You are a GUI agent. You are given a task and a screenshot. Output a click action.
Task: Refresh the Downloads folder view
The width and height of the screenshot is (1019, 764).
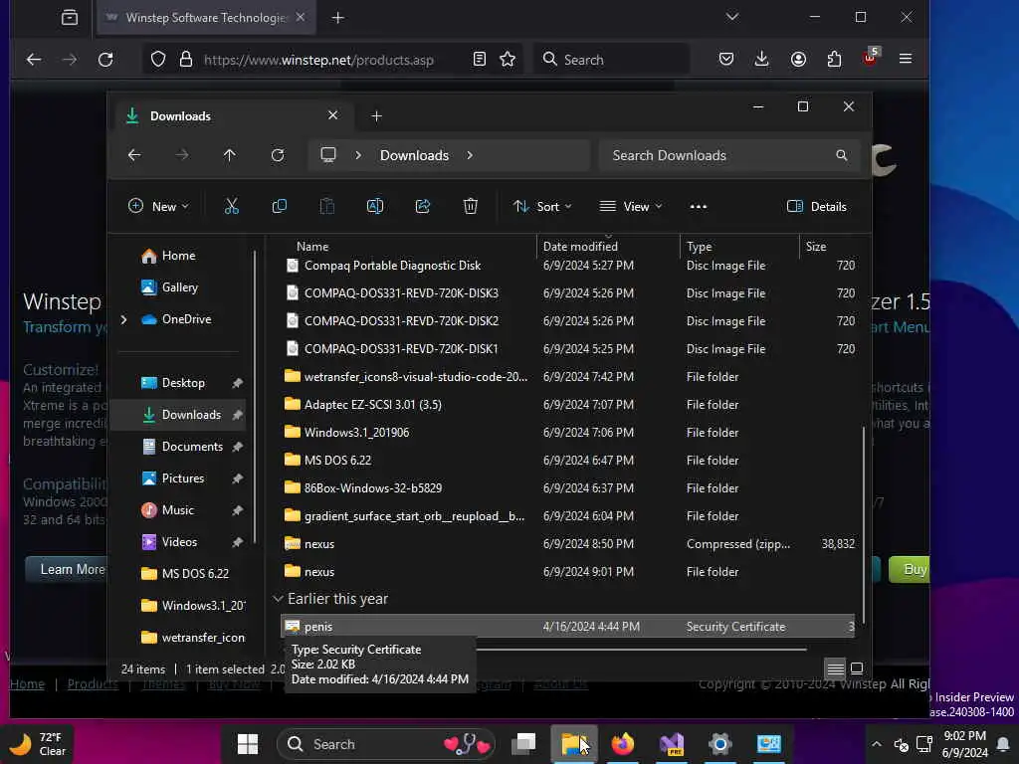278,155
